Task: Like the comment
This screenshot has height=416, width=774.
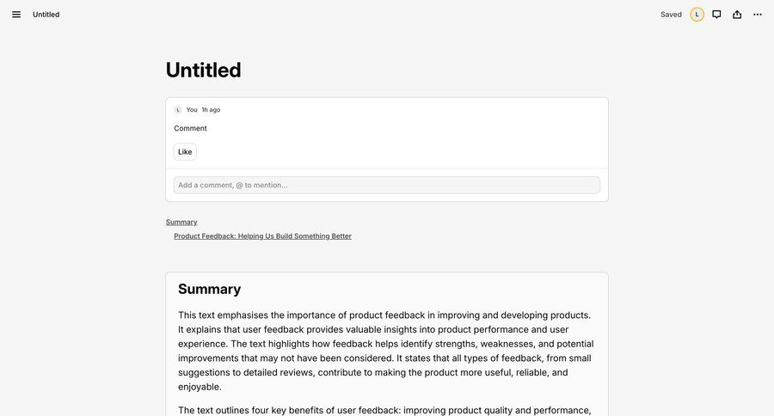Action: (x=185, y=152)
